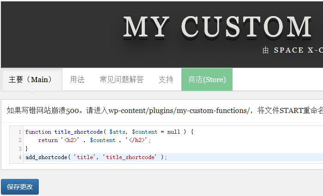Switch to the 主要 (Main) tab

click(x=32, y=79)
